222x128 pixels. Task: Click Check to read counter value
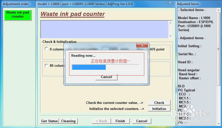pyautogui.click(x=159, y=103)
